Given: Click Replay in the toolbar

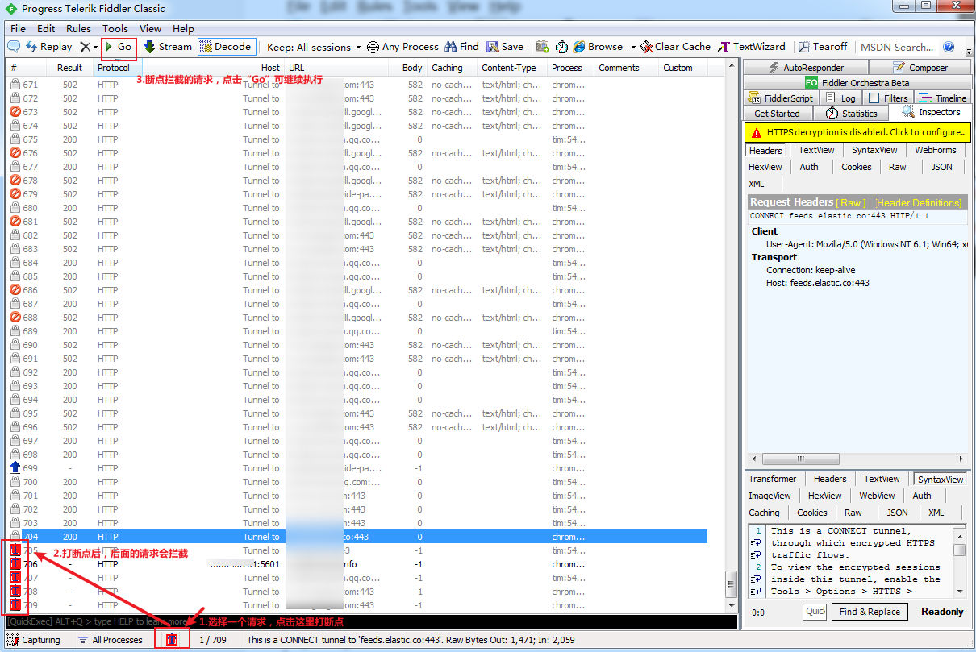Looking at the screenshot, I should tap(48, 47).
